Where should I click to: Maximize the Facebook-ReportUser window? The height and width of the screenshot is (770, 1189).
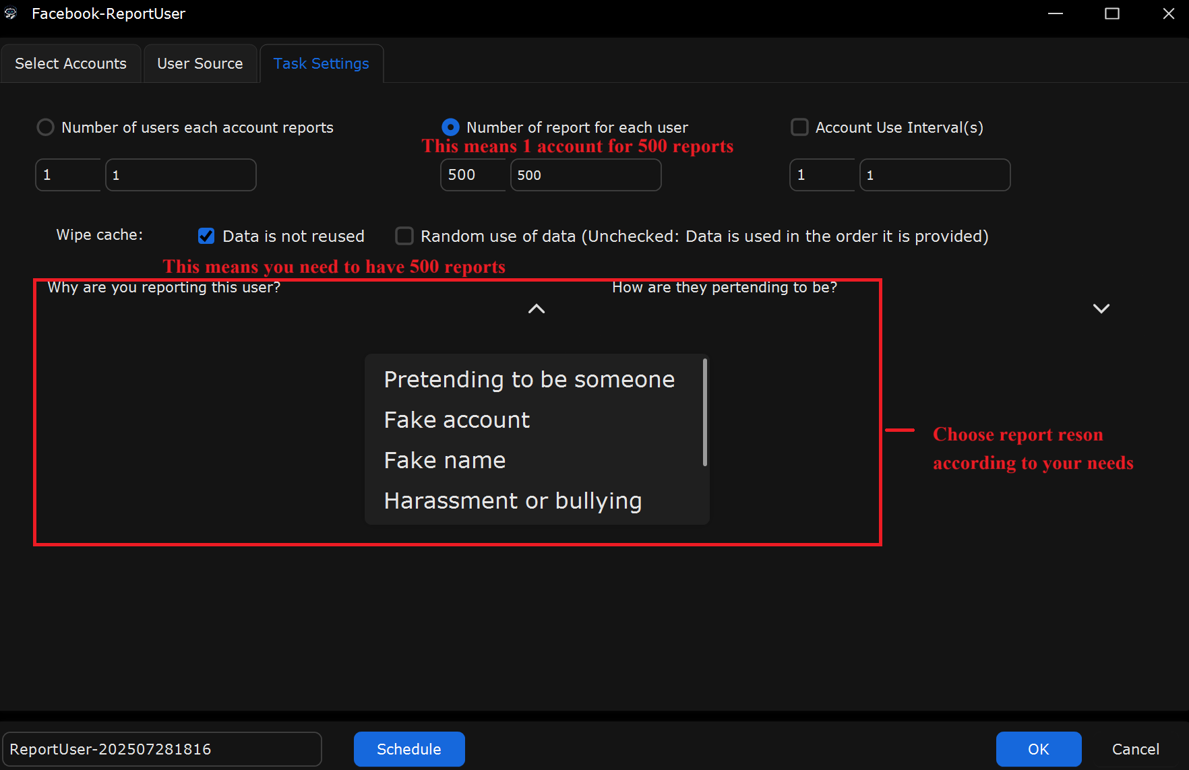point(1112,13)
